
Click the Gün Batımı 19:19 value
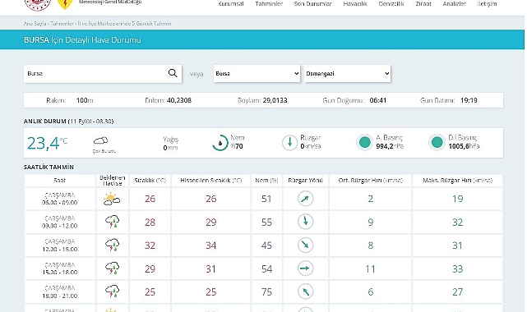469,100
